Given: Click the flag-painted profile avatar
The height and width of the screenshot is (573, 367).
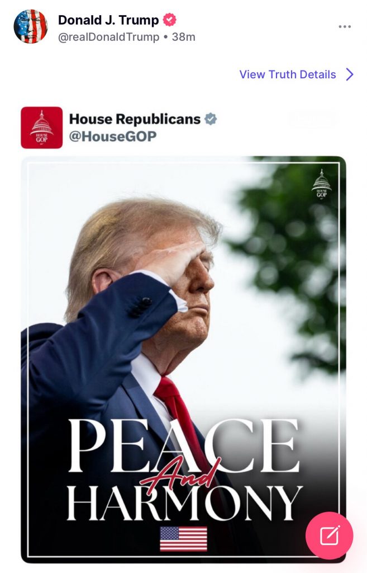Looking at the screenshot, I should [x=31, y=26].
